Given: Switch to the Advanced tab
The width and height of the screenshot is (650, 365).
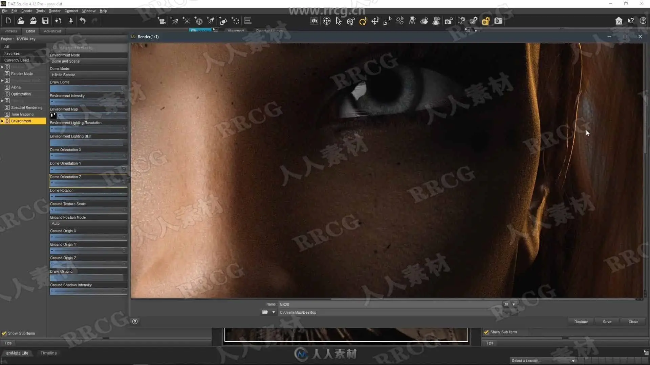Looking at the screenshot, I should point(52,31).
